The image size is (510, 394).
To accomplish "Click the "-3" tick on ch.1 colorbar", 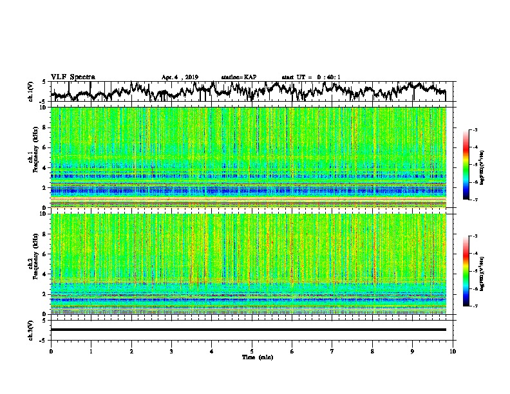I will (x=475, y=129).
